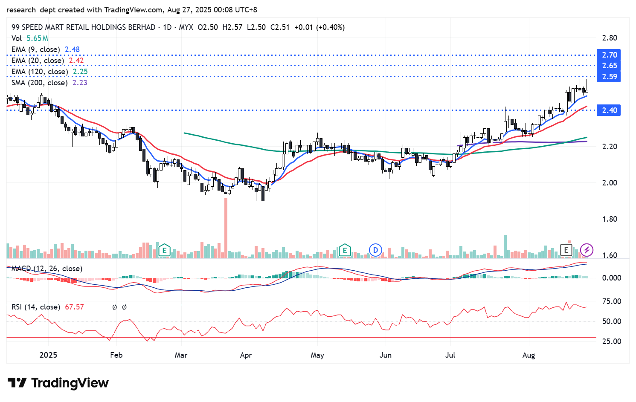Click the RSI value 67.57
The height and width of the screenshot is (402, 636).
click(x=75, y=307)
